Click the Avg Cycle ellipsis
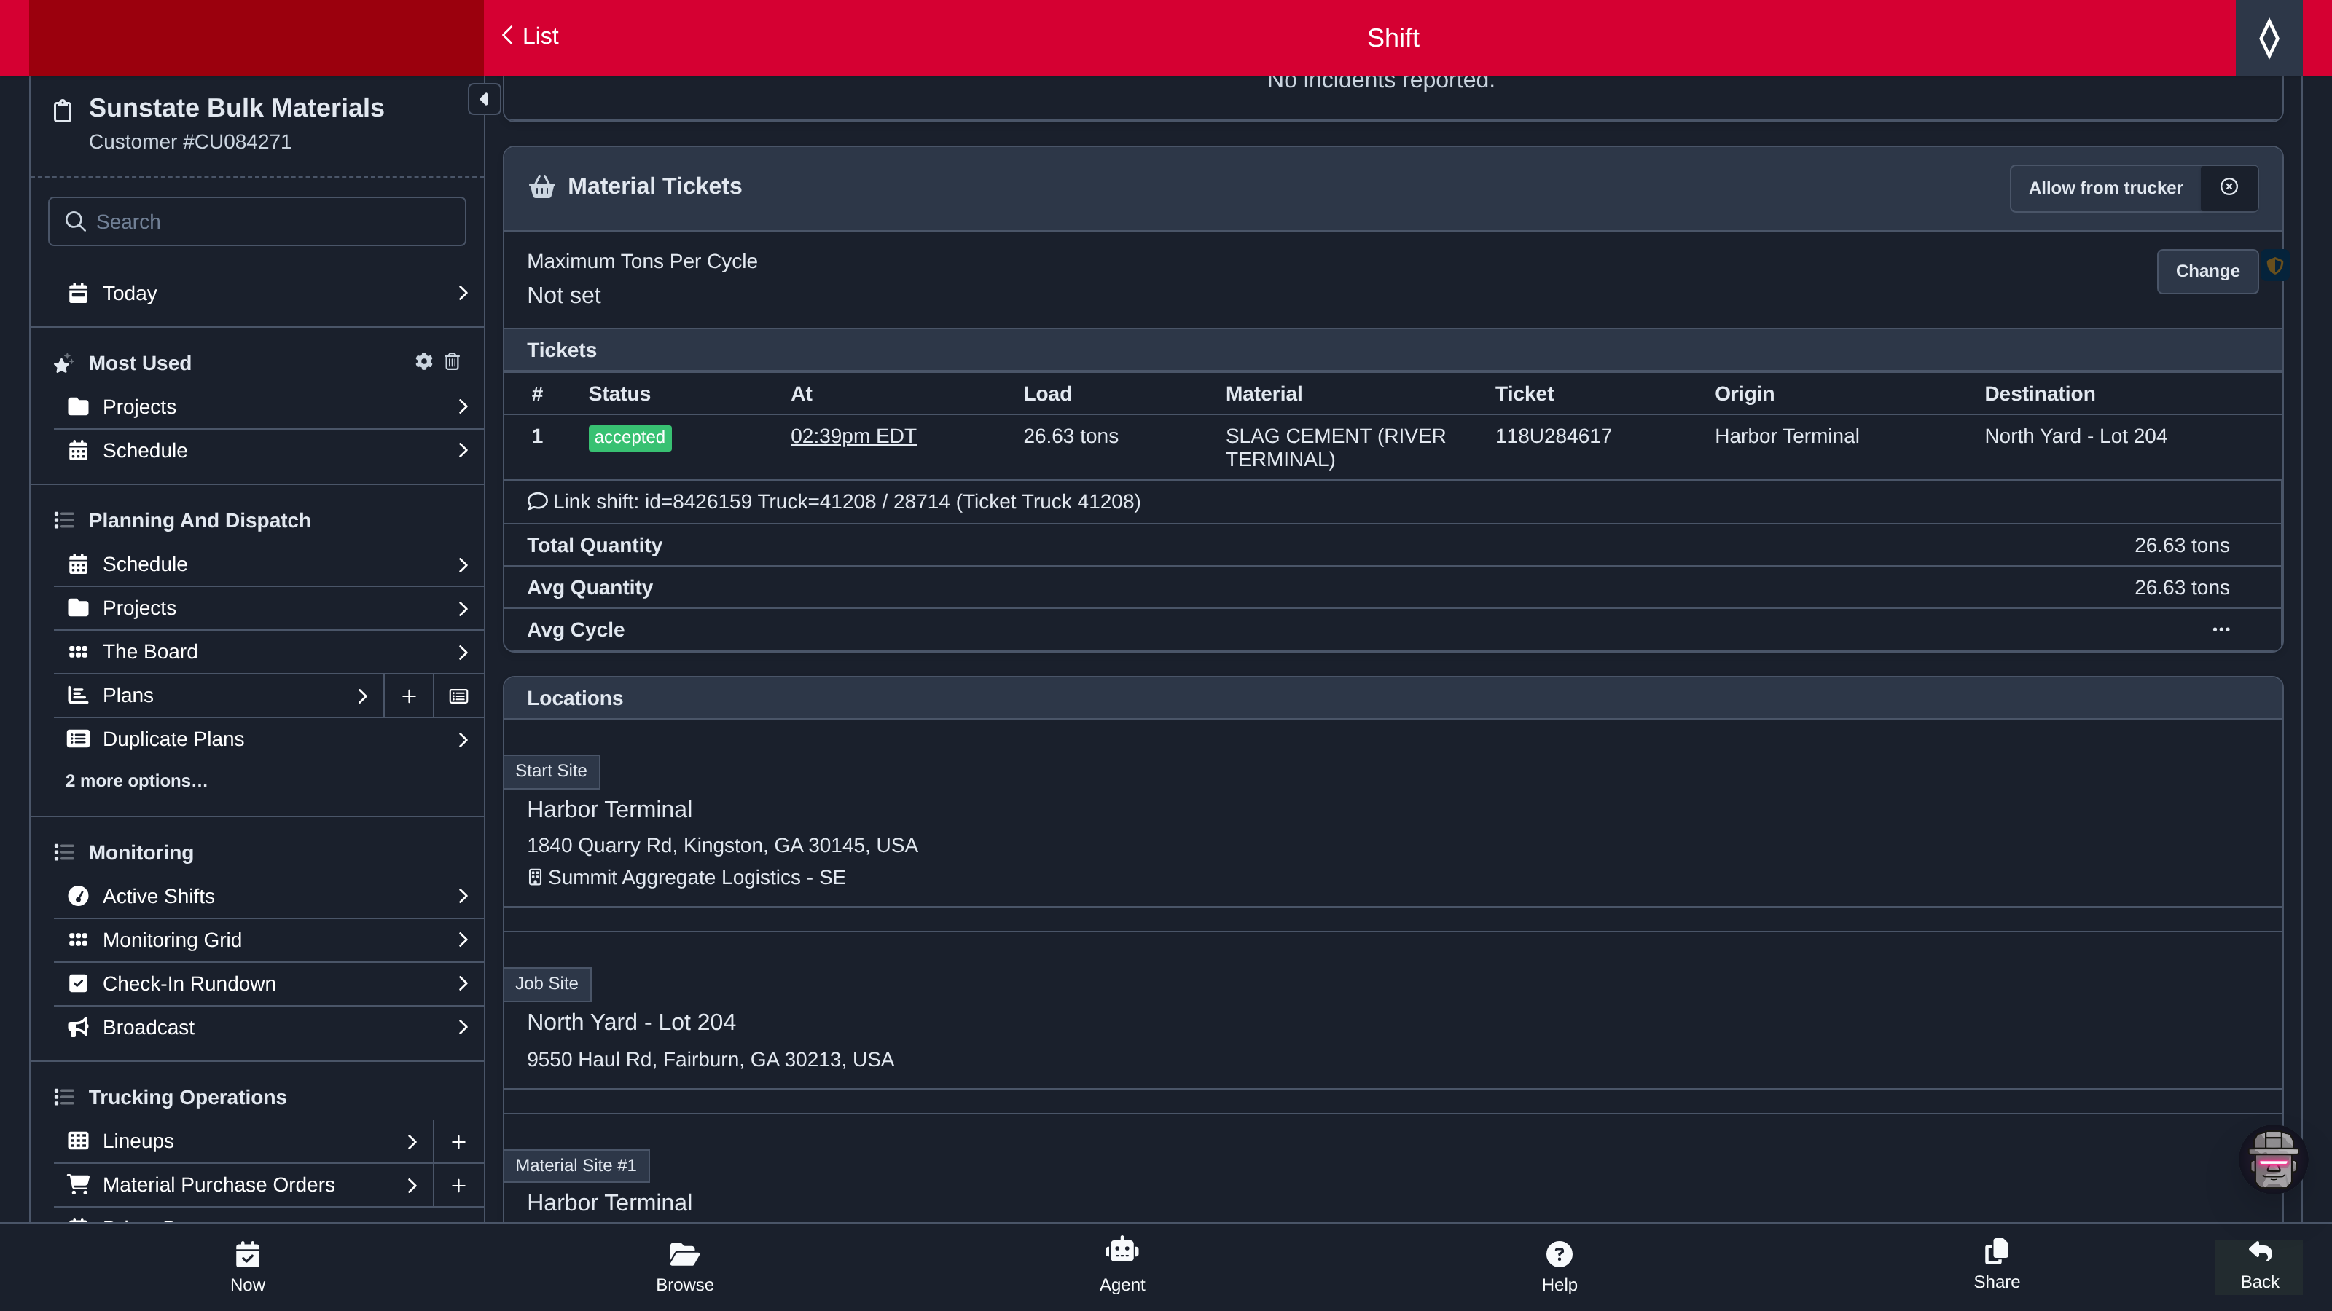 (2221, 629)
